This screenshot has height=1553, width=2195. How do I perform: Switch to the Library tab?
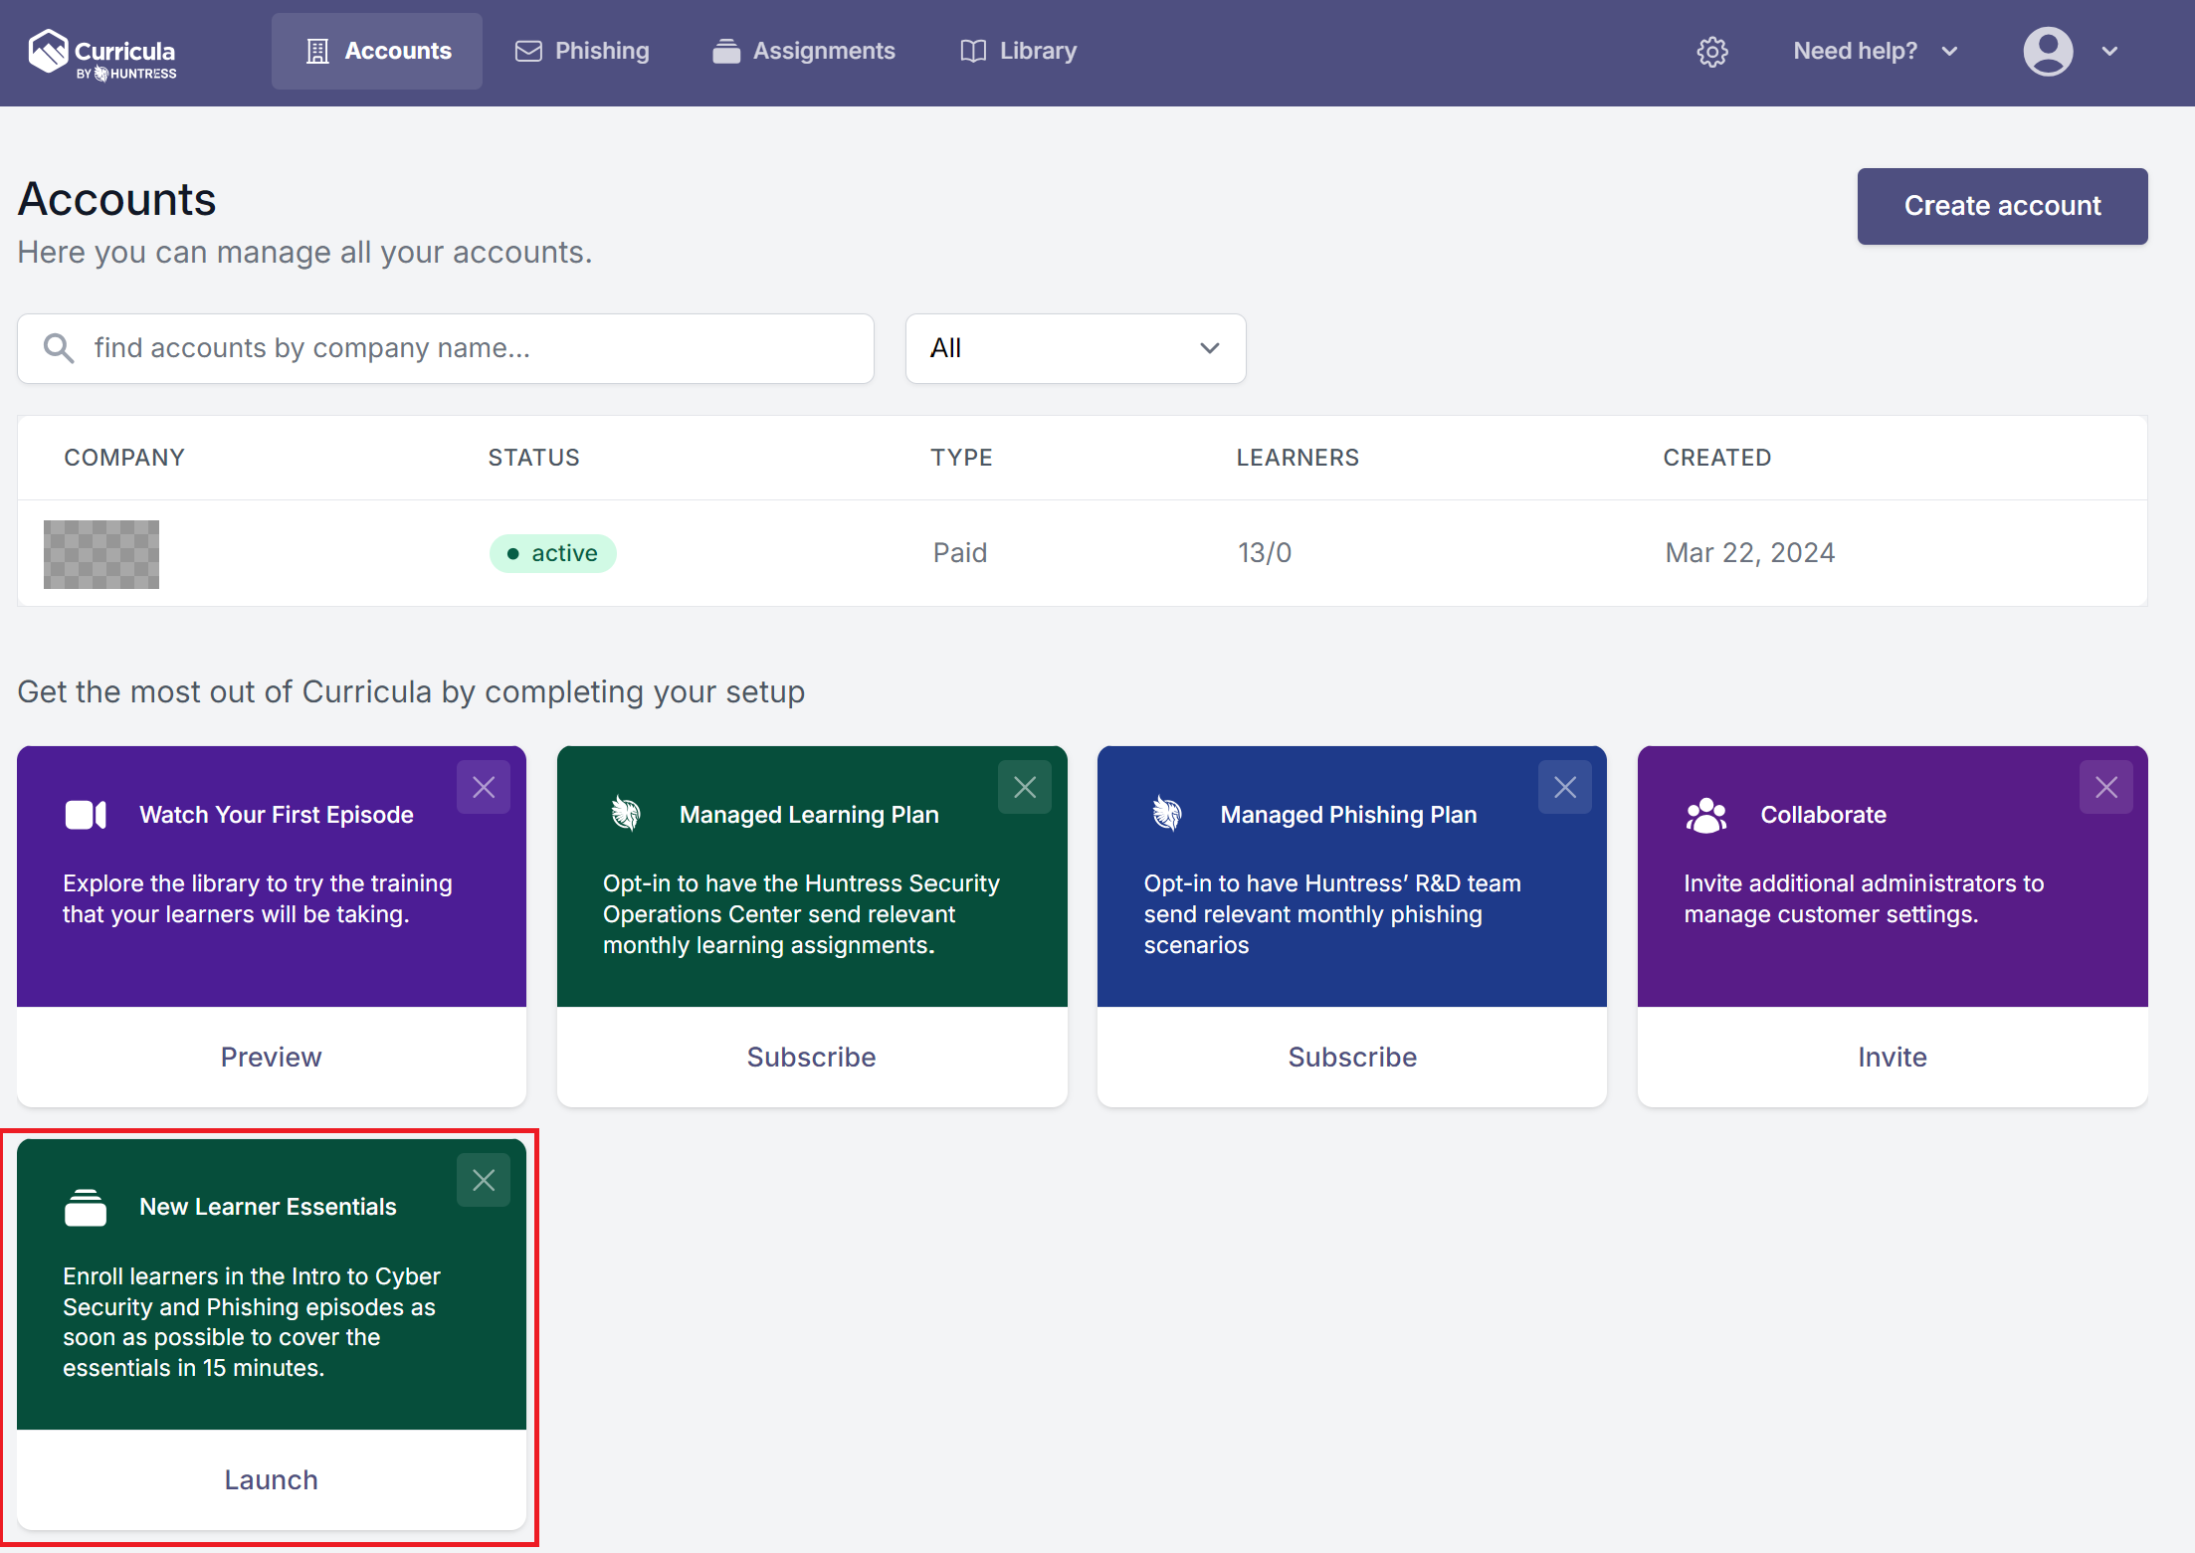(x=1019, y=51)
